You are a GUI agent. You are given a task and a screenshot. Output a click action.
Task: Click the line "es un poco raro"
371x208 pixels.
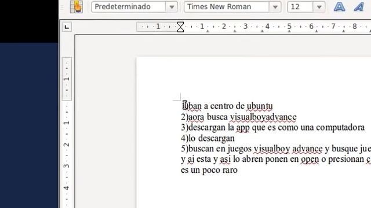[x=209, y=170]
